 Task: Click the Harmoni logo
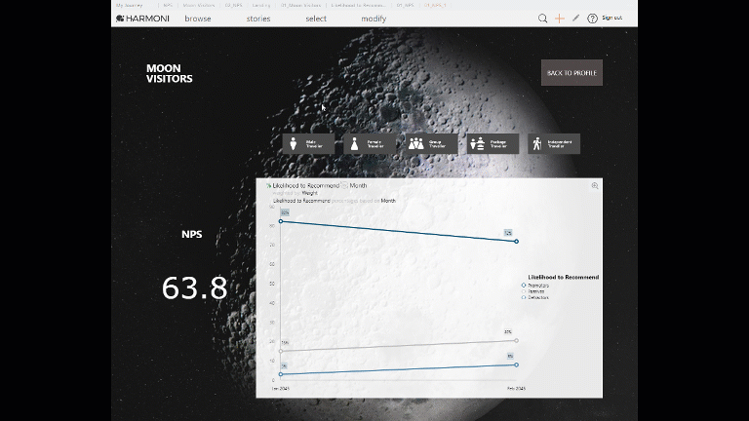(142, 19)
